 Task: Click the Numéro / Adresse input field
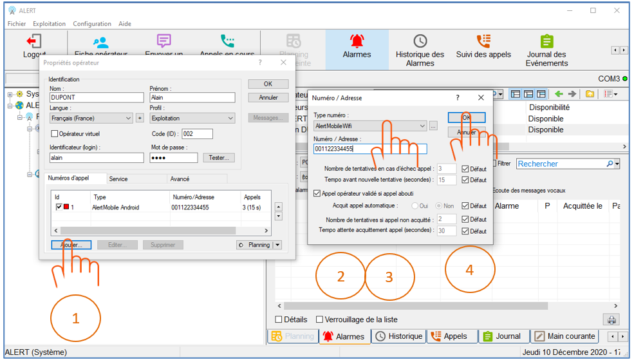(369, 149)
